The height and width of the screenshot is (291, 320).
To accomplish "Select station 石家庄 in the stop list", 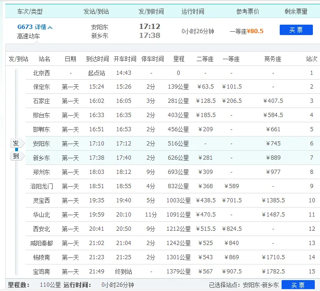I will (x=41, y=101).
